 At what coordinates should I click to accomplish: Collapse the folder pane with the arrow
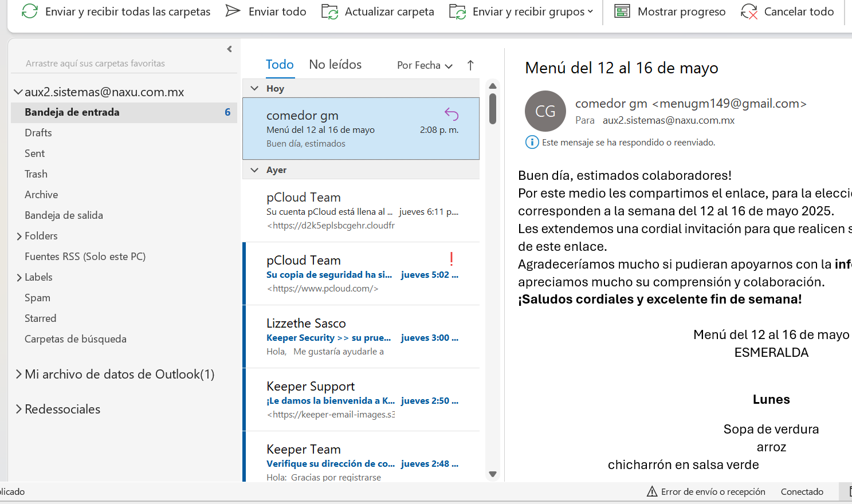click(230, 49)
